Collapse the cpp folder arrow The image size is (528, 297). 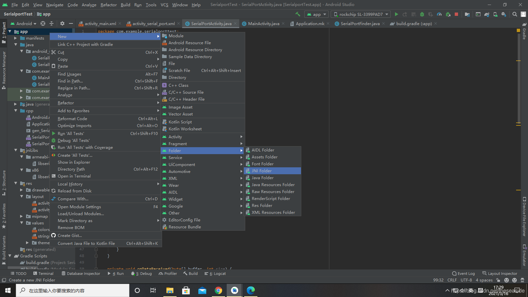point(16,111)
